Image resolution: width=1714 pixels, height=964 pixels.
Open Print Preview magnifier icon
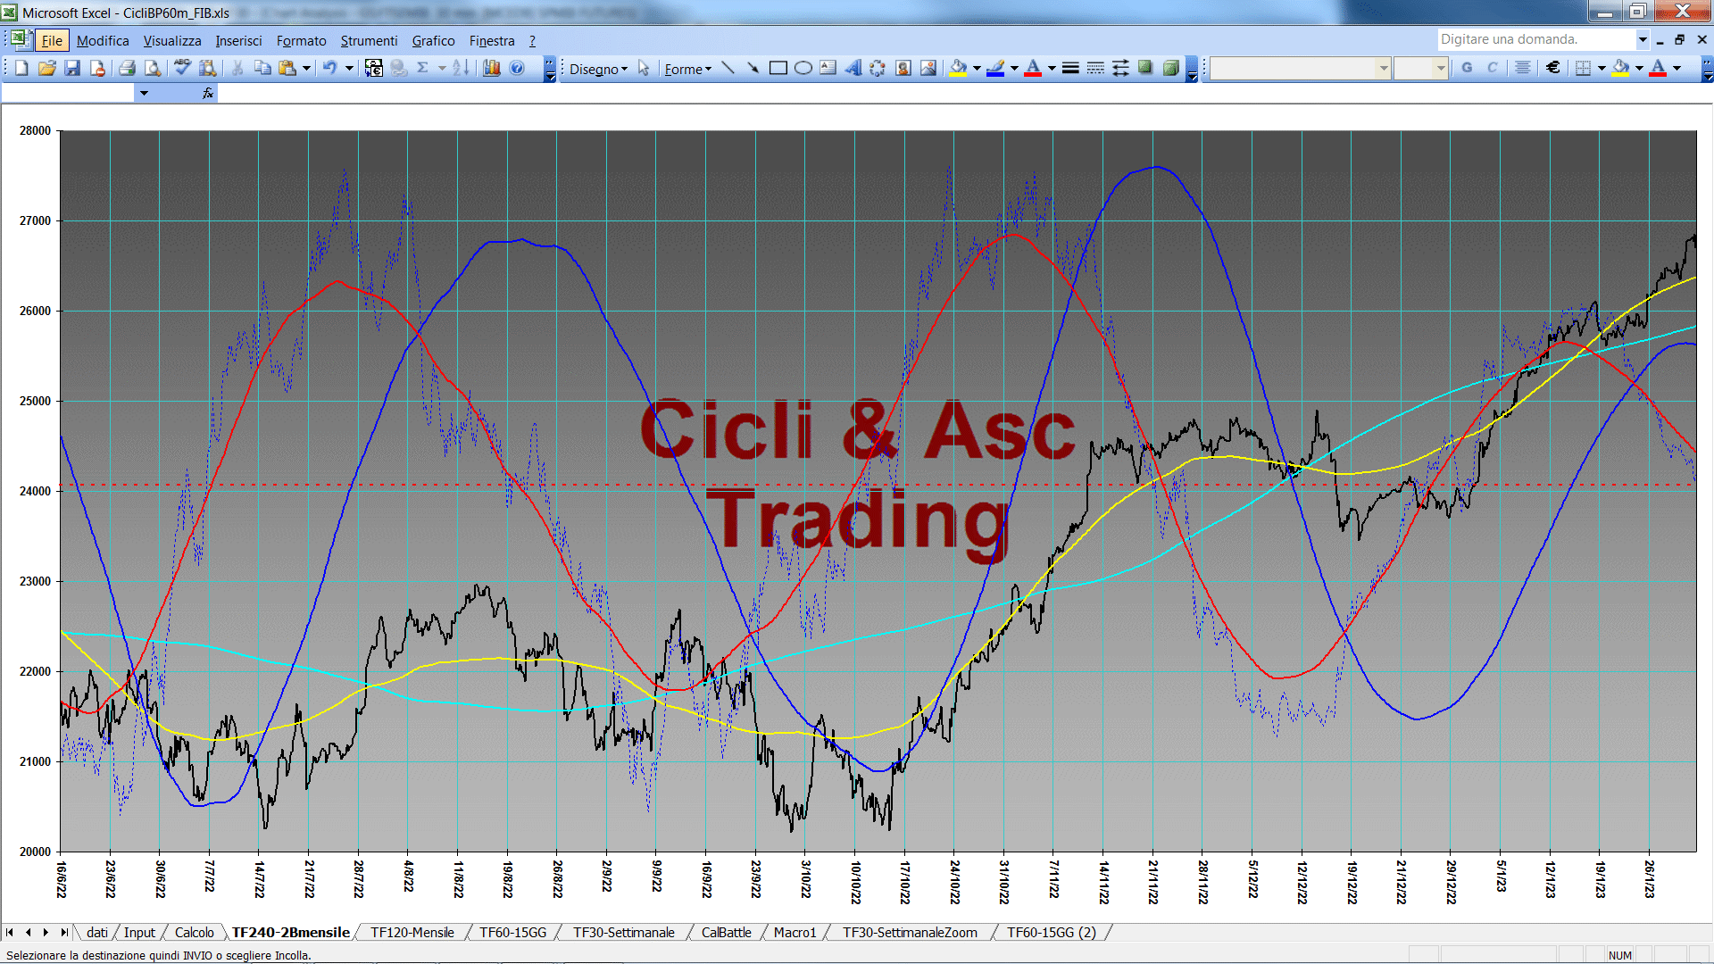point(153,69)
